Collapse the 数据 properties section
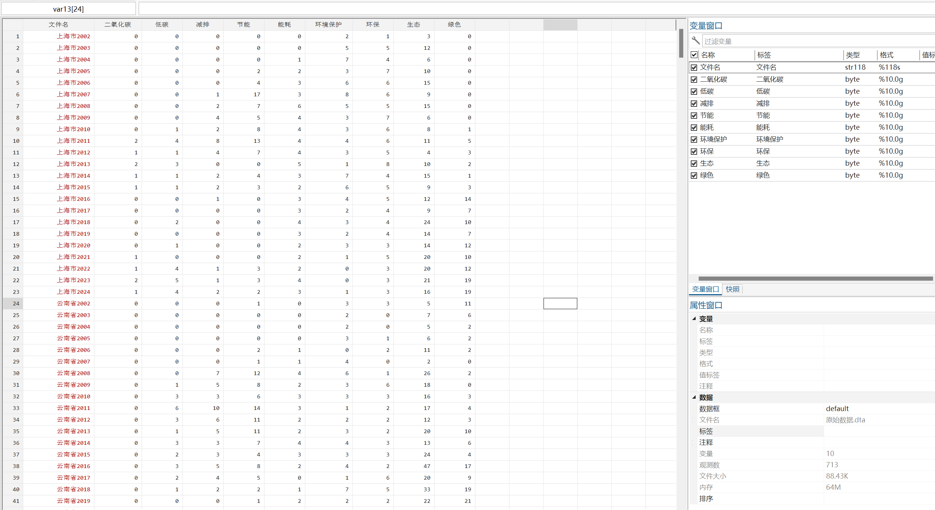935x510 pixels. pos(694,397)
